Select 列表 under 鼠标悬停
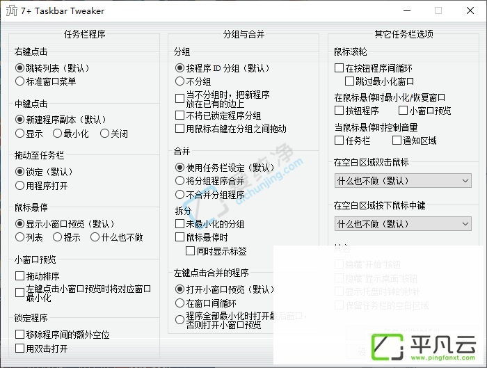Viewport: 487px width, 368px height. coord(19,237)
